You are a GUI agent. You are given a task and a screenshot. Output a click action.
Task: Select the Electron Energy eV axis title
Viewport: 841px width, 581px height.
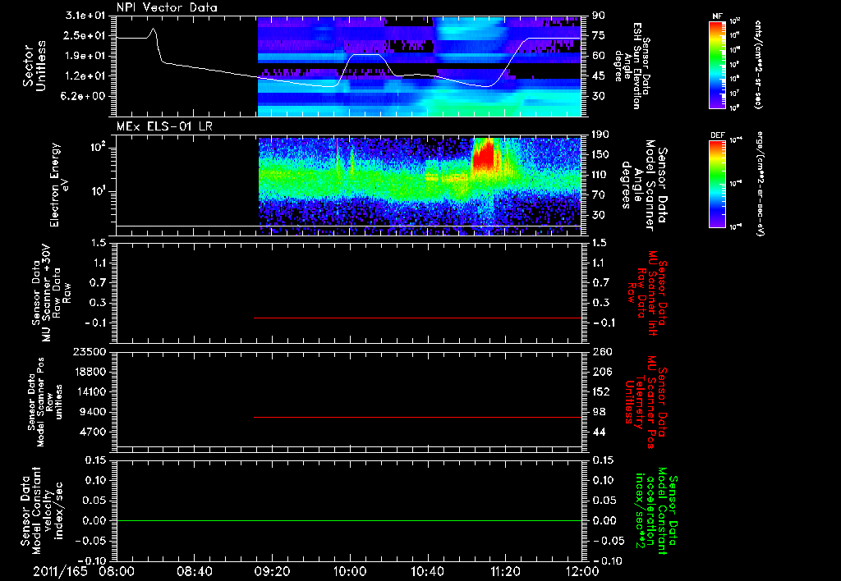tap(59, 185)
